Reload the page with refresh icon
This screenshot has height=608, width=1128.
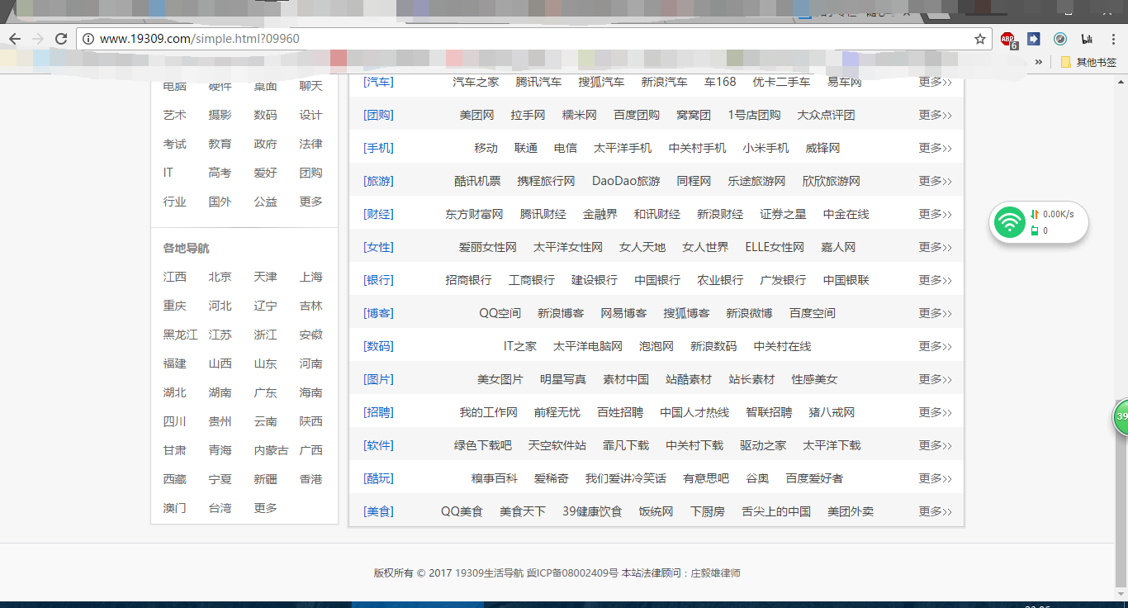click(61, 39)
